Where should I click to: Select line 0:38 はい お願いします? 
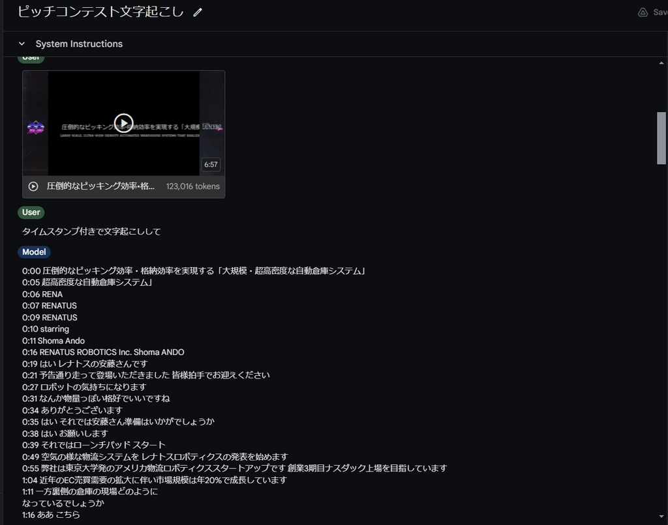click(x=65, y=434)
